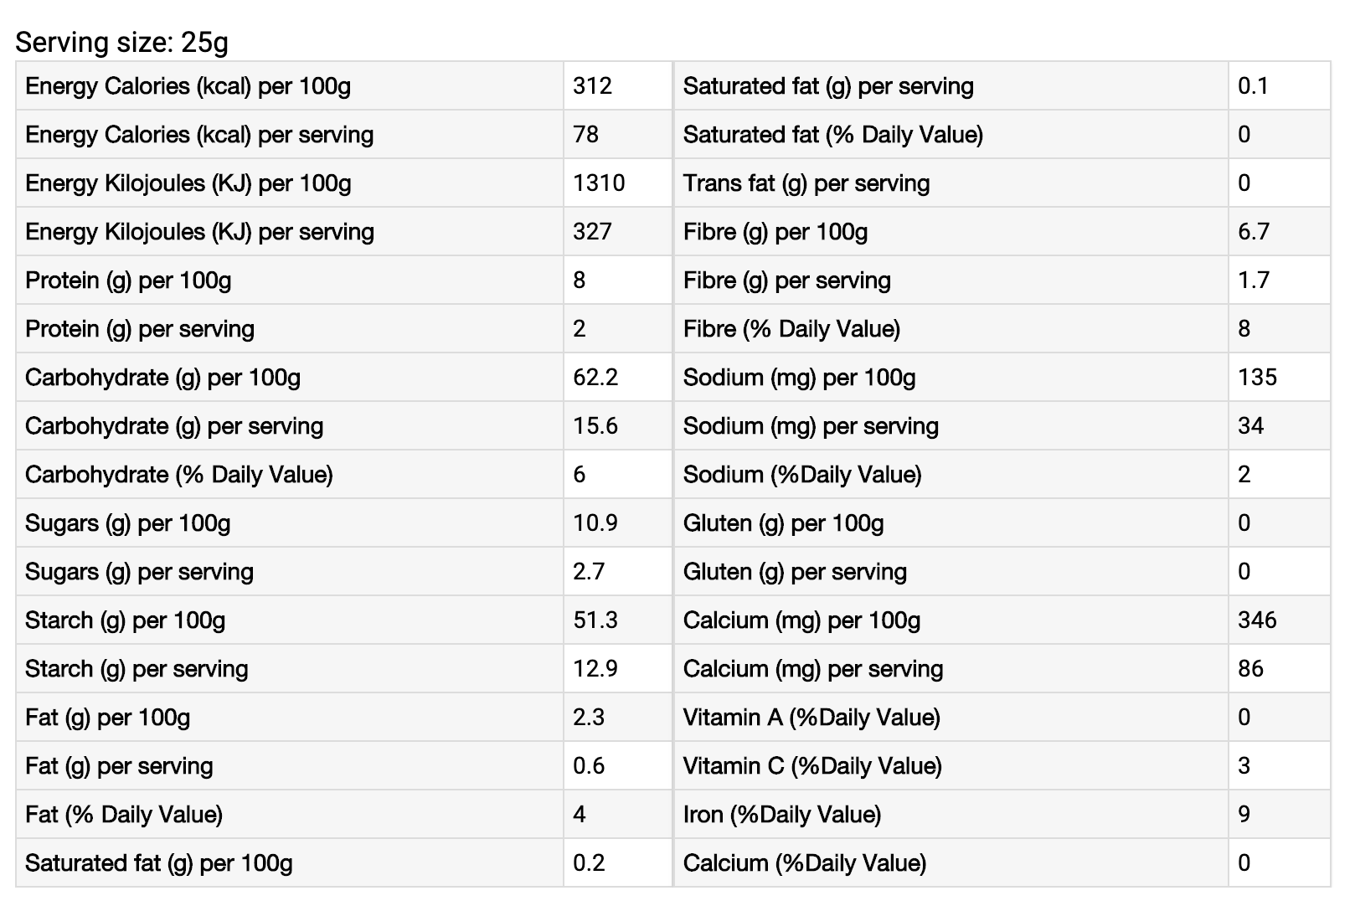Select the Sugars per 100g value 10.9
The height and width of the screenshot is (906, 1355).
[x=595, y=522]
